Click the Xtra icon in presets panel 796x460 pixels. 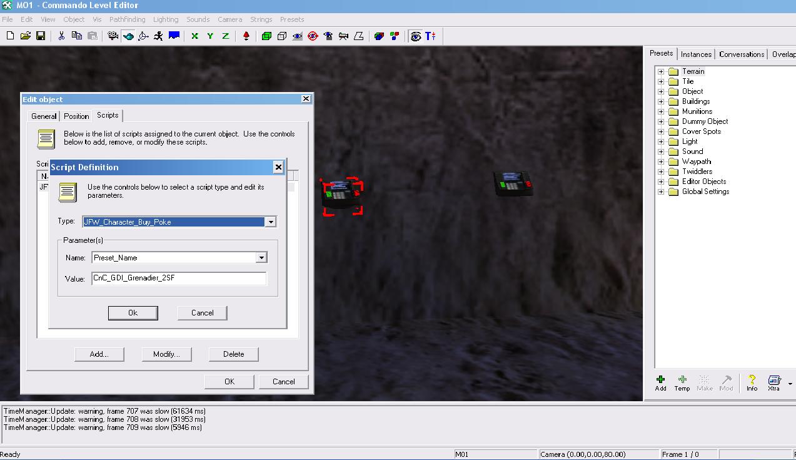(x=774, y=382)
